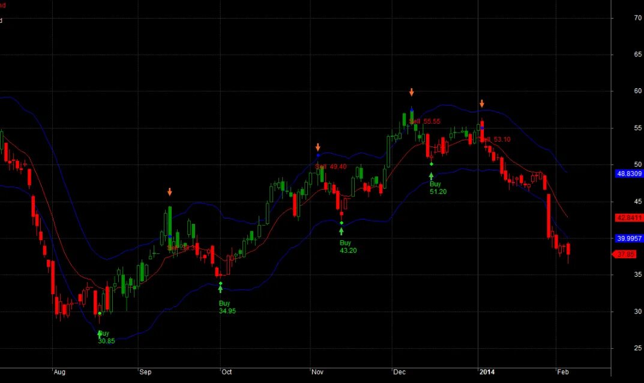Viewport: 644px width, 383px height.
Task: Click the orange sell arrow above Sell 55.55
Action: coord(412,92)
